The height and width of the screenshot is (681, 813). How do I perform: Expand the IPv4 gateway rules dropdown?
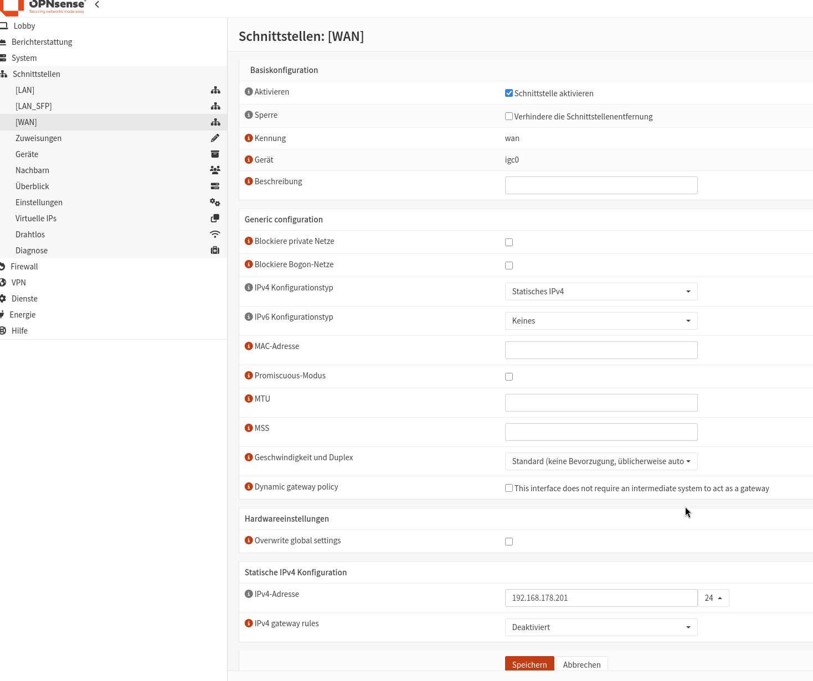coord(601,627)
